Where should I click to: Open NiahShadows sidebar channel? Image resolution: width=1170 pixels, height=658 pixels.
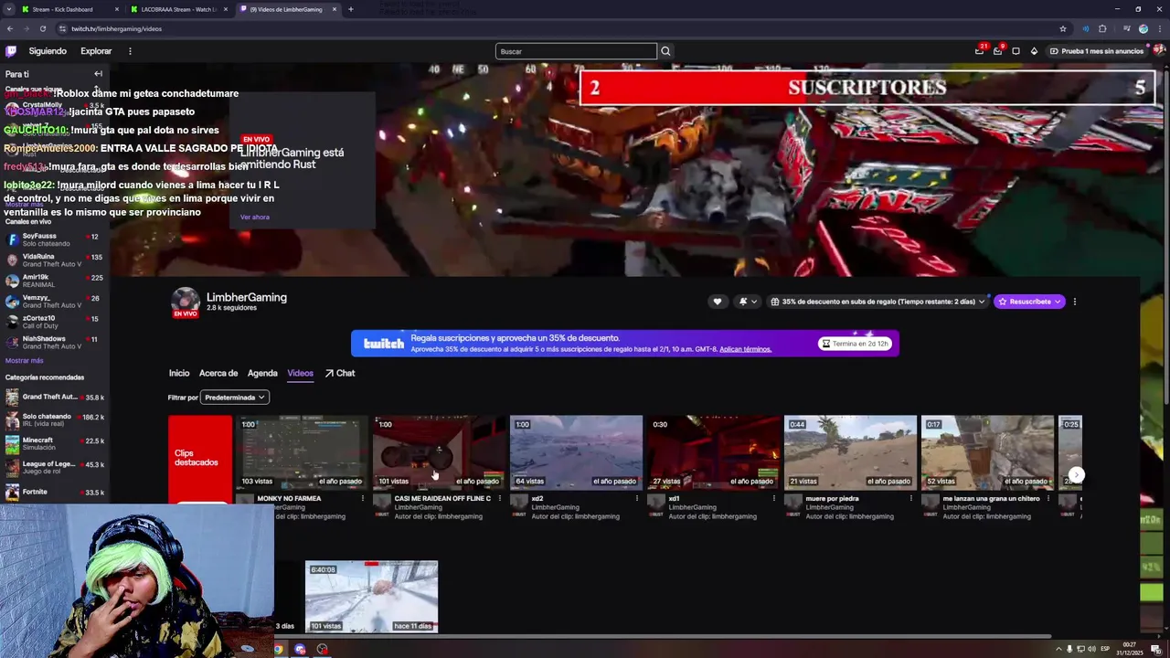click(55, 343)
